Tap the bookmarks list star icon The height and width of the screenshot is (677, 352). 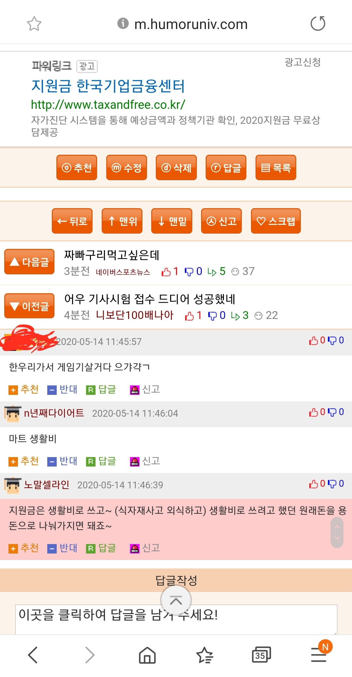[x=204, y=655]
